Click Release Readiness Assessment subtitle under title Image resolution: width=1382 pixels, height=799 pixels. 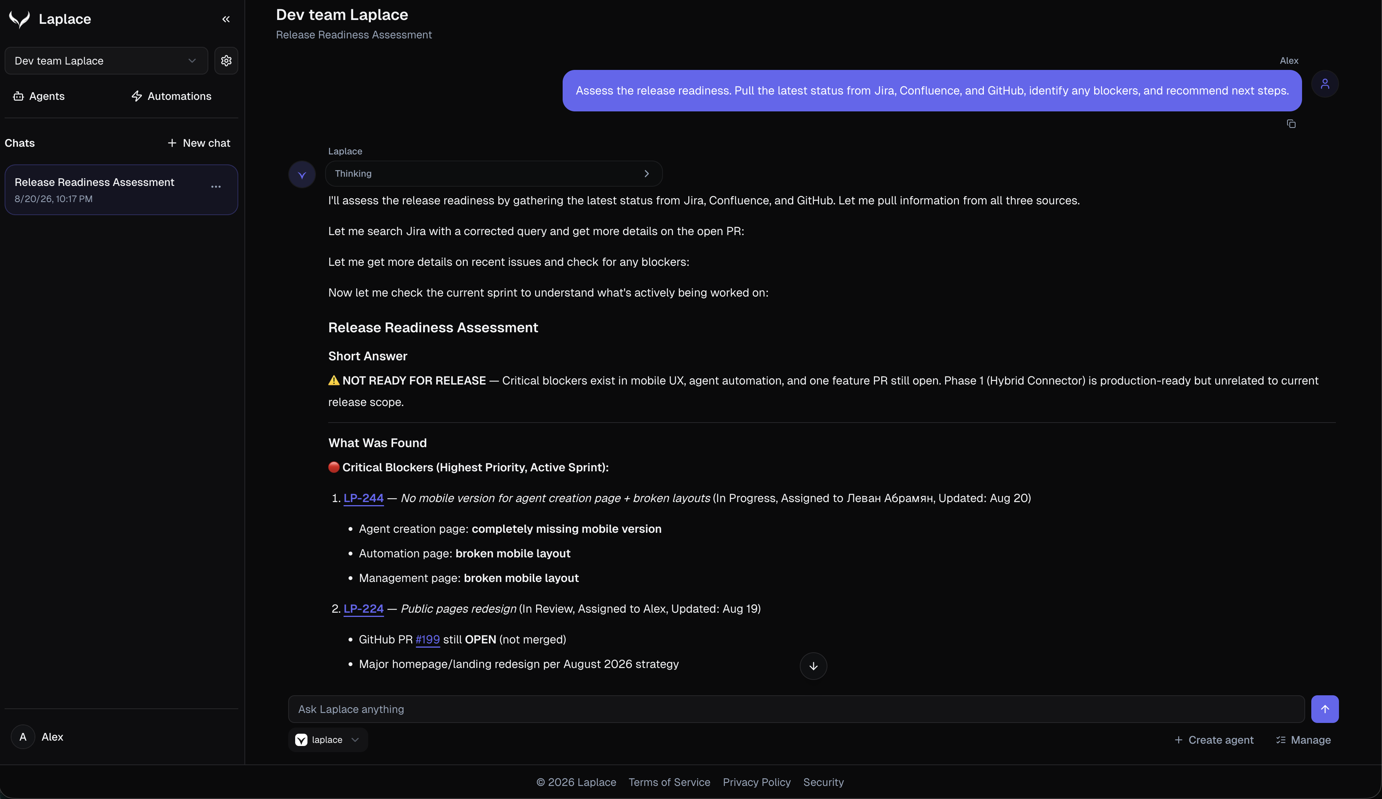(x=354, y=35)
